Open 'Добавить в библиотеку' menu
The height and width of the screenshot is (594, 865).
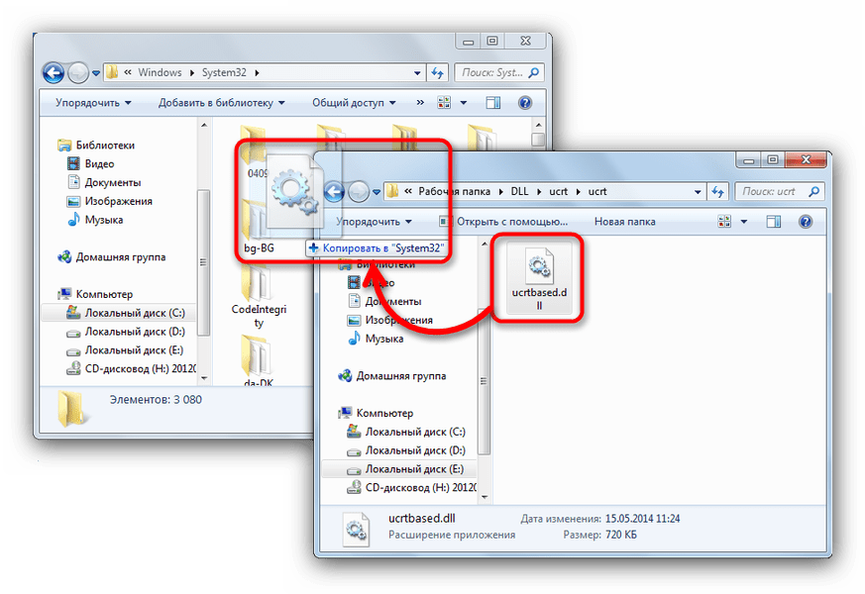pos(221,103)
